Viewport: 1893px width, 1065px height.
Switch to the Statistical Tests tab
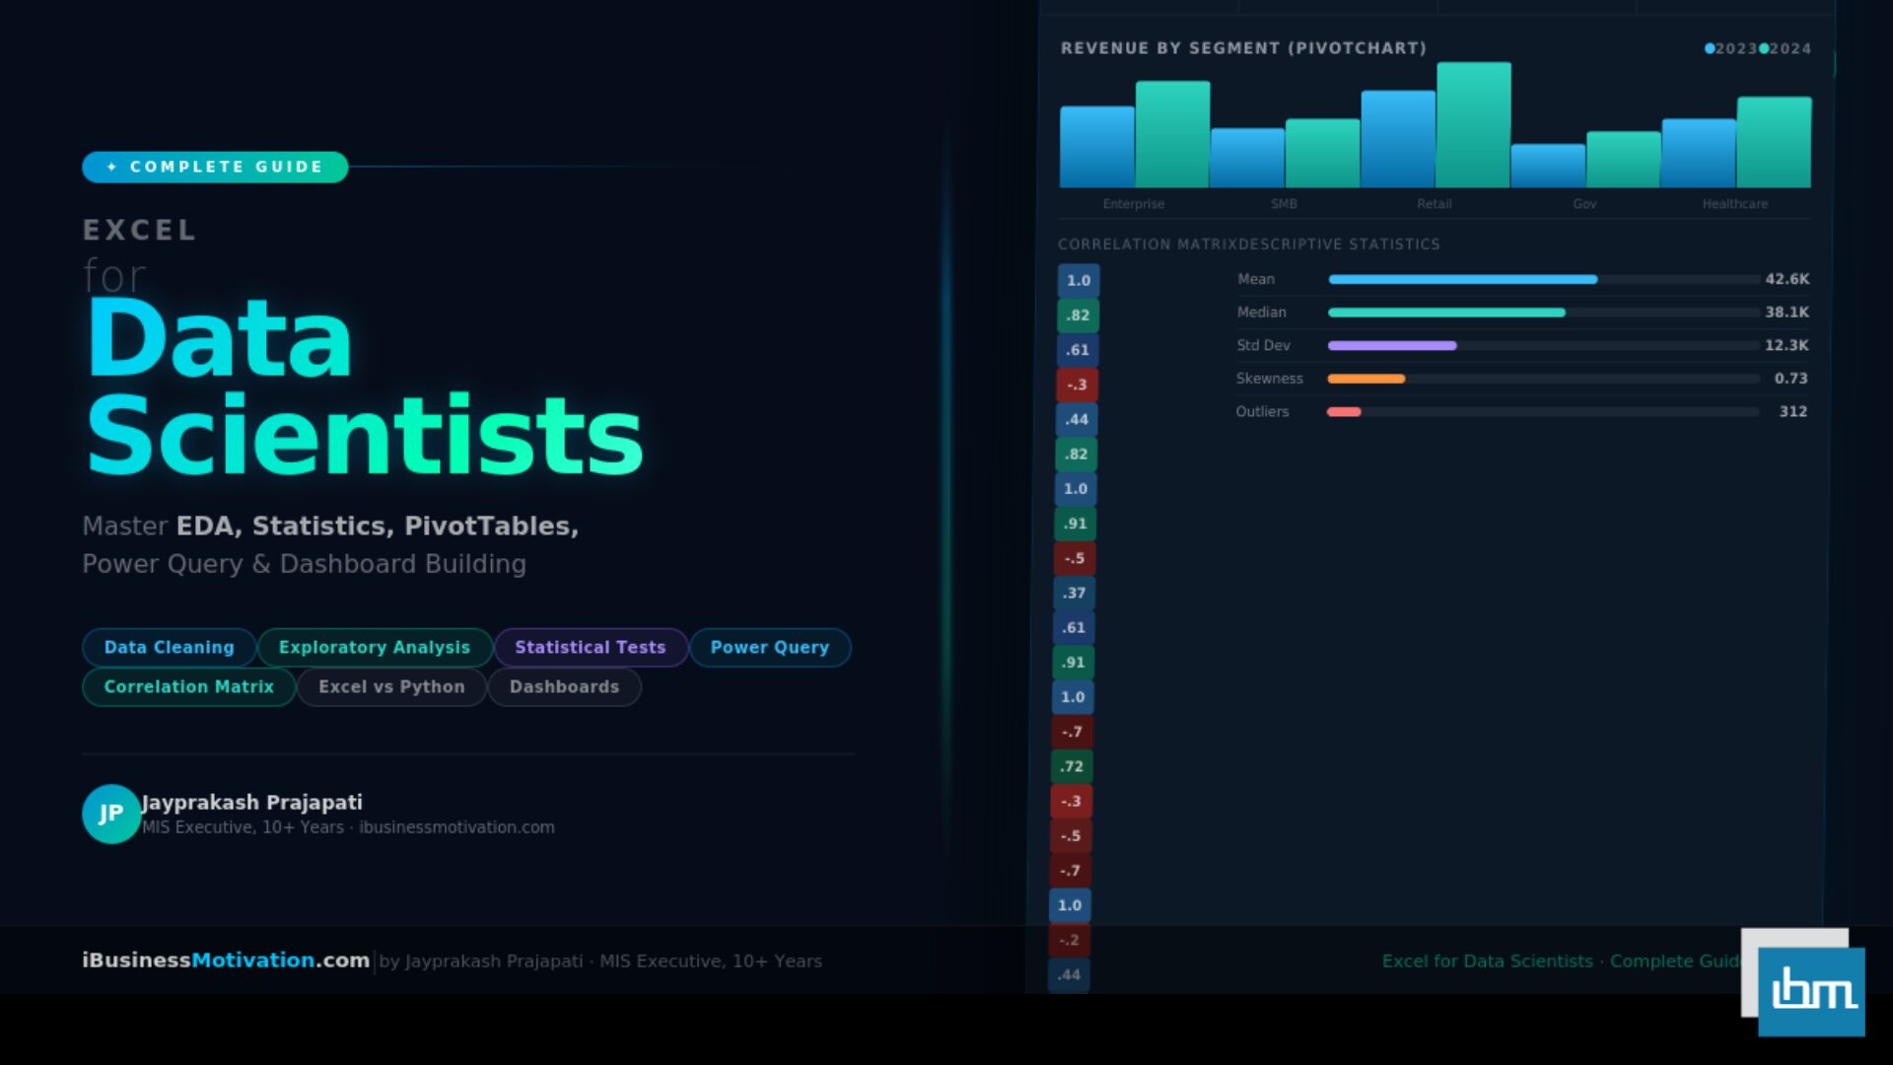590,647
